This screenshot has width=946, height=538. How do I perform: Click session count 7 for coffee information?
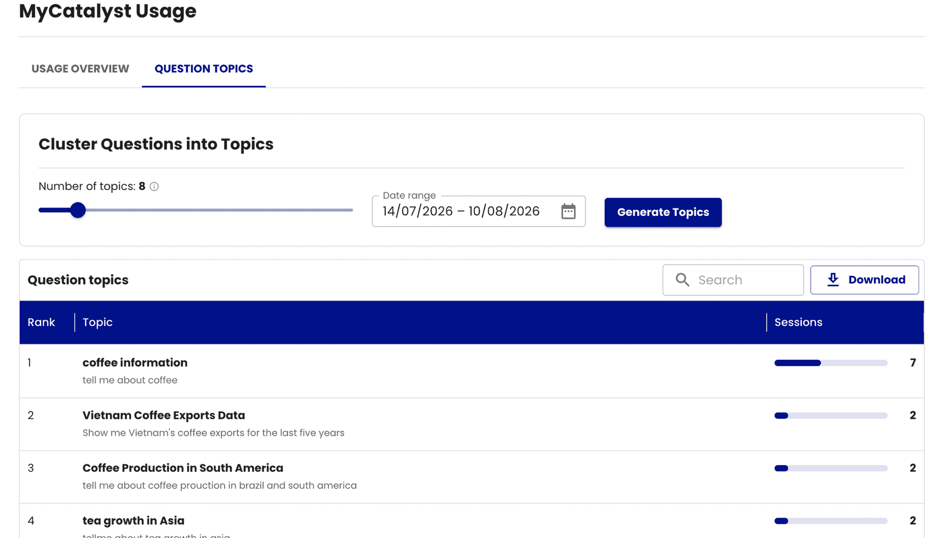(913, 363)
